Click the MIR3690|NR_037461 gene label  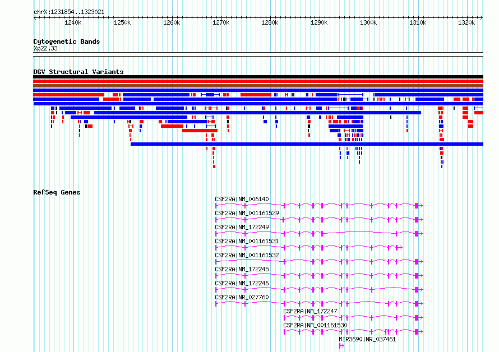(x=367, y=339)
